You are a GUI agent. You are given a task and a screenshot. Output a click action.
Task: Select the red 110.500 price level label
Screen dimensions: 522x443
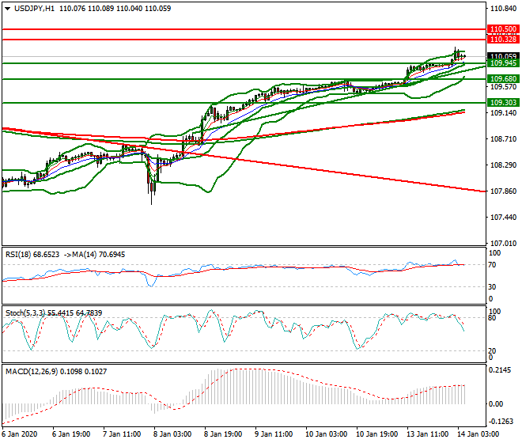[503, 29]
